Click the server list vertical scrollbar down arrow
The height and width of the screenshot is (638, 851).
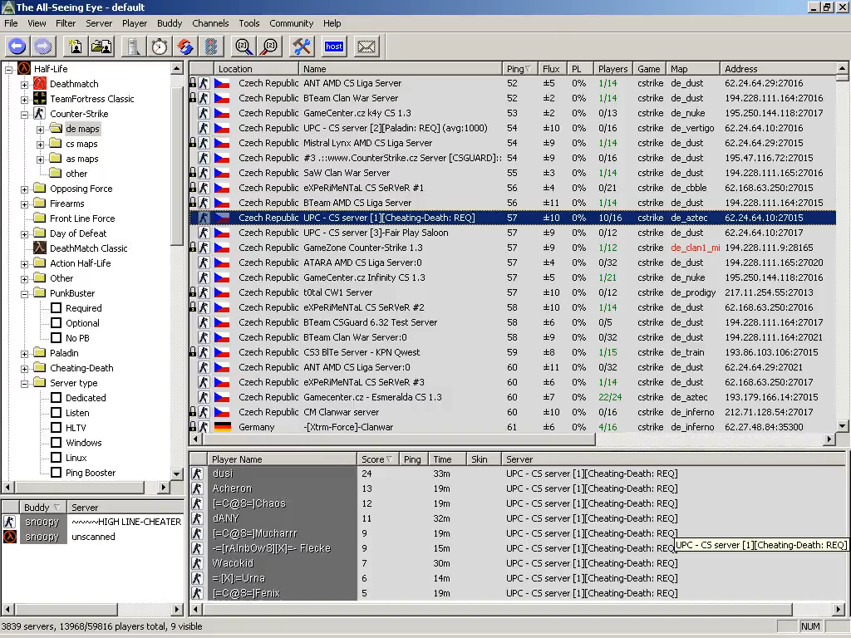(842, 426)
